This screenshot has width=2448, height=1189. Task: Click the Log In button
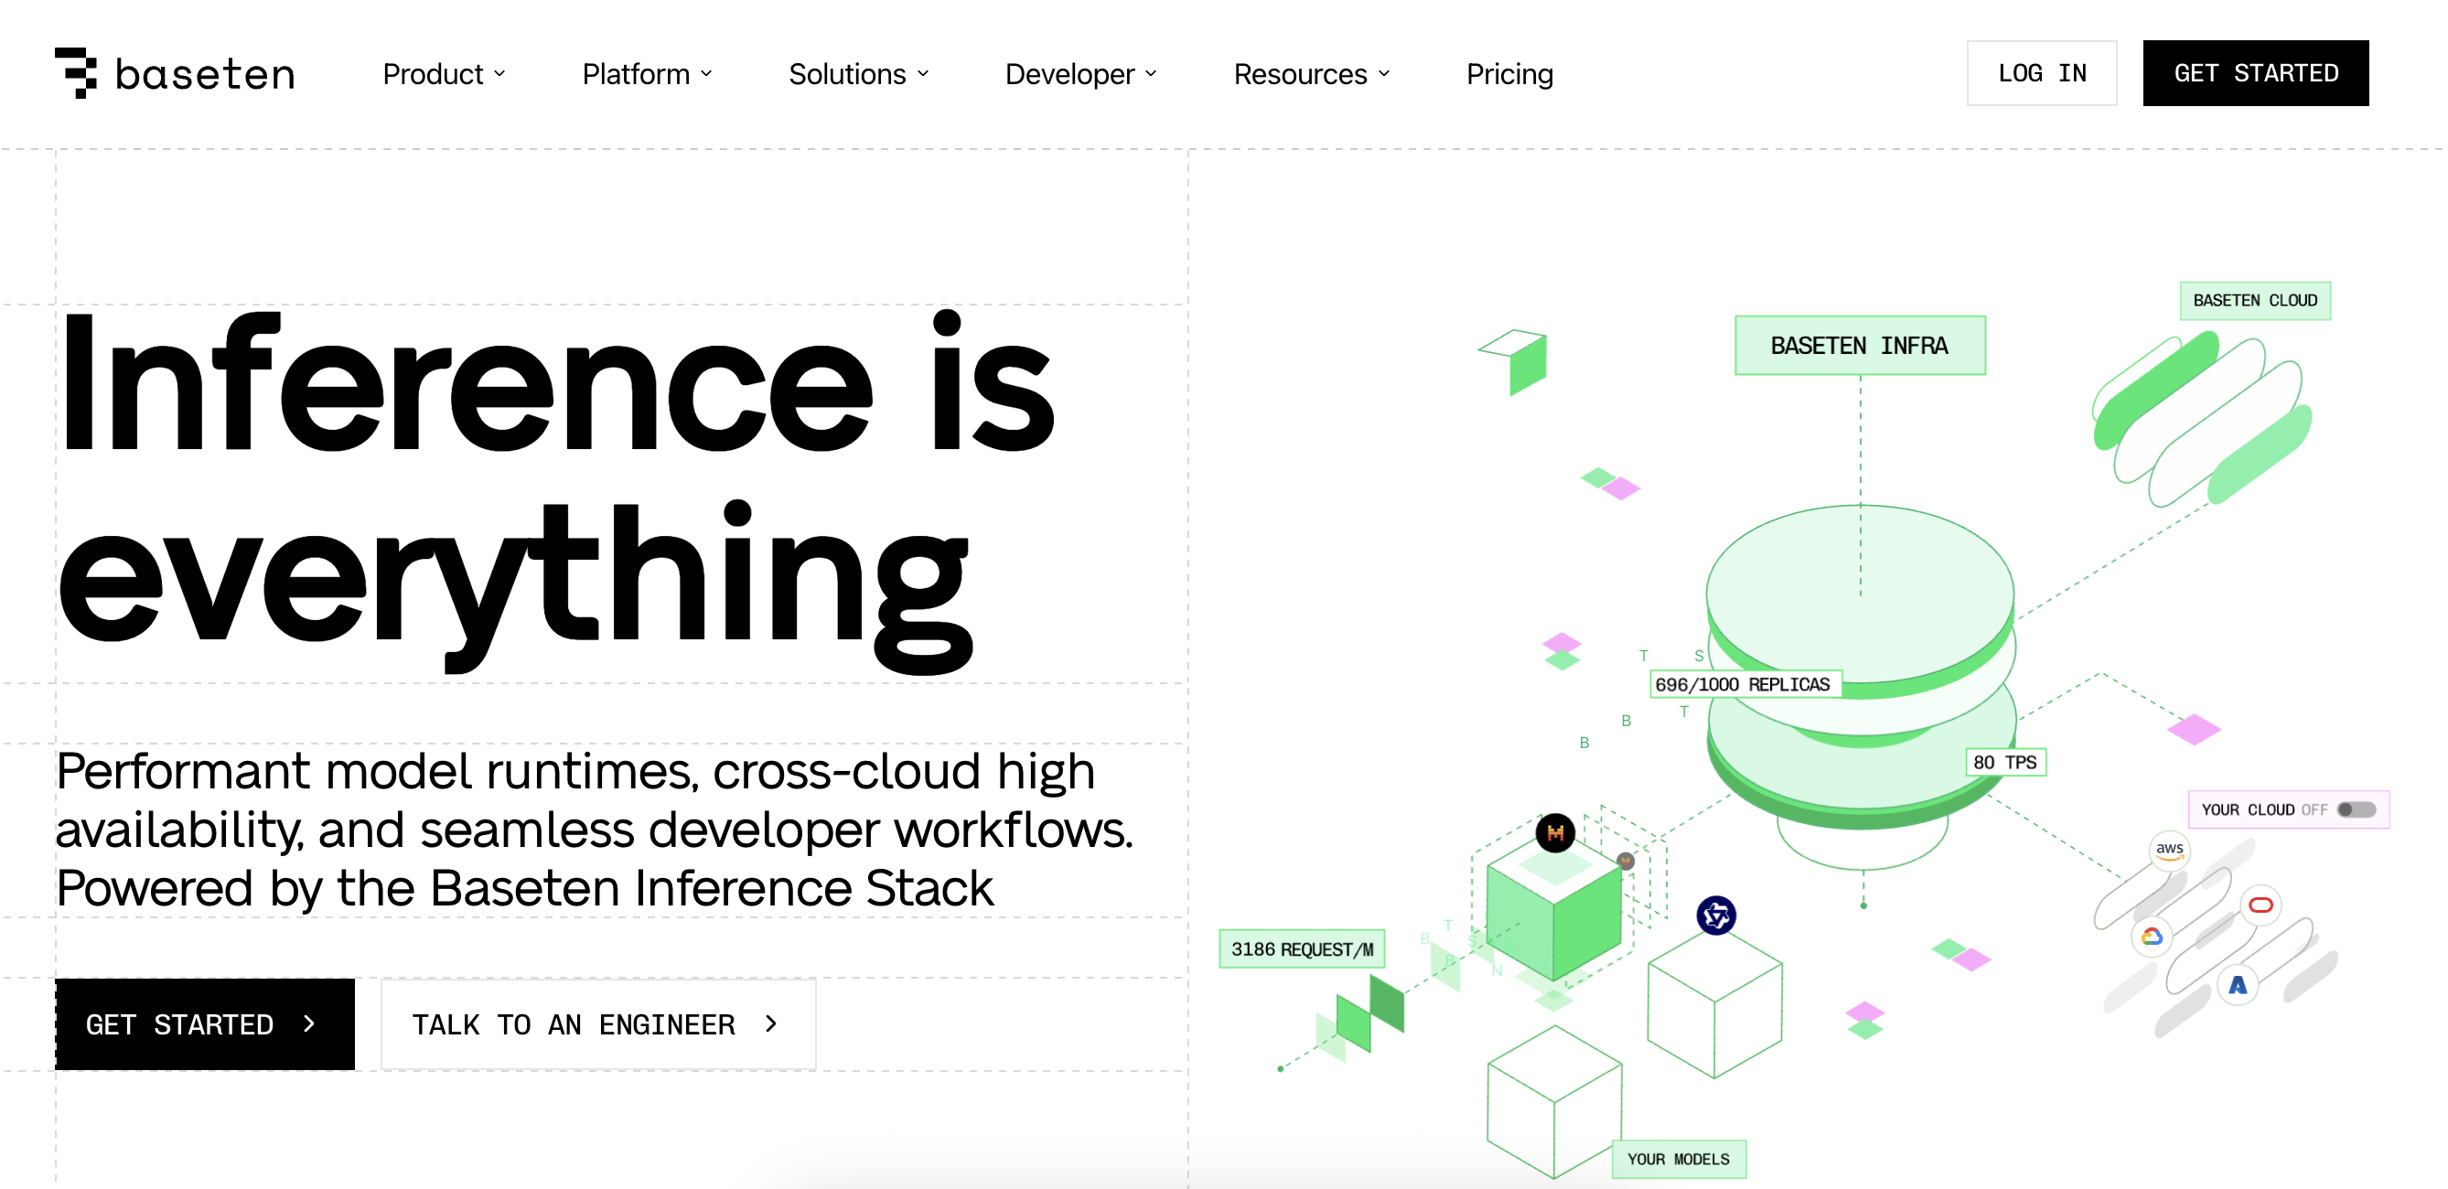click(x=2041, y=73)
